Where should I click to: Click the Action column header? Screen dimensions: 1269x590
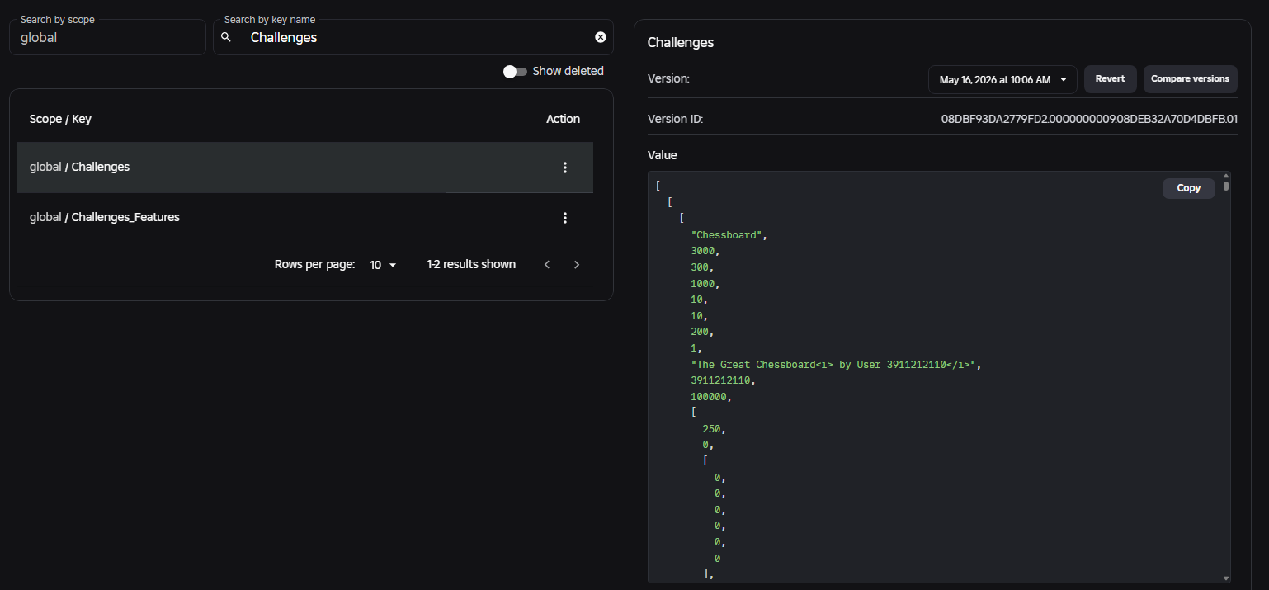tap(563, 119)
